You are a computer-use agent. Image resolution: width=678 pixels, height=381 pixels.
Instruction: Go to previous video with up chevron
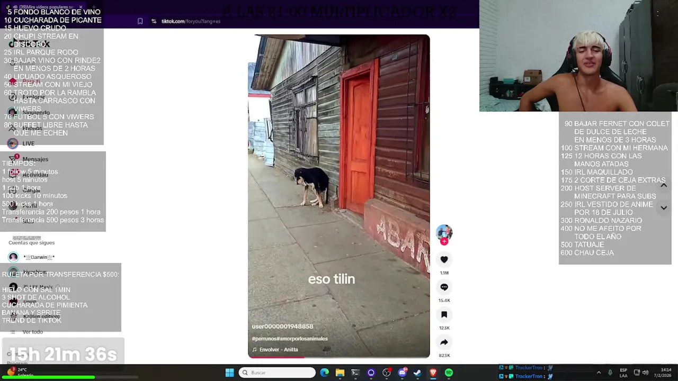click(x=663, y=185)
